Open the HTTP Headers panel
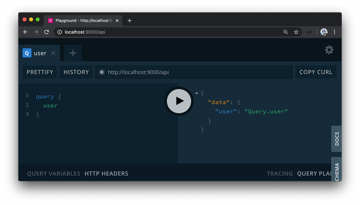Image resolution: width=360 pixels, height=205 pixels. tap(106, 174)
